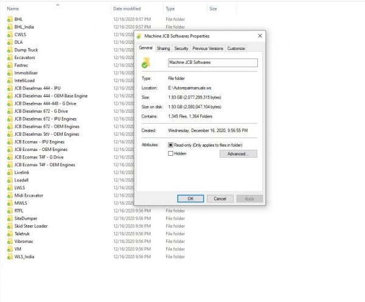The image size is (365, 302).
Task: Select the Midi Excavator folder icon
Action: click(x=10, y=195)
